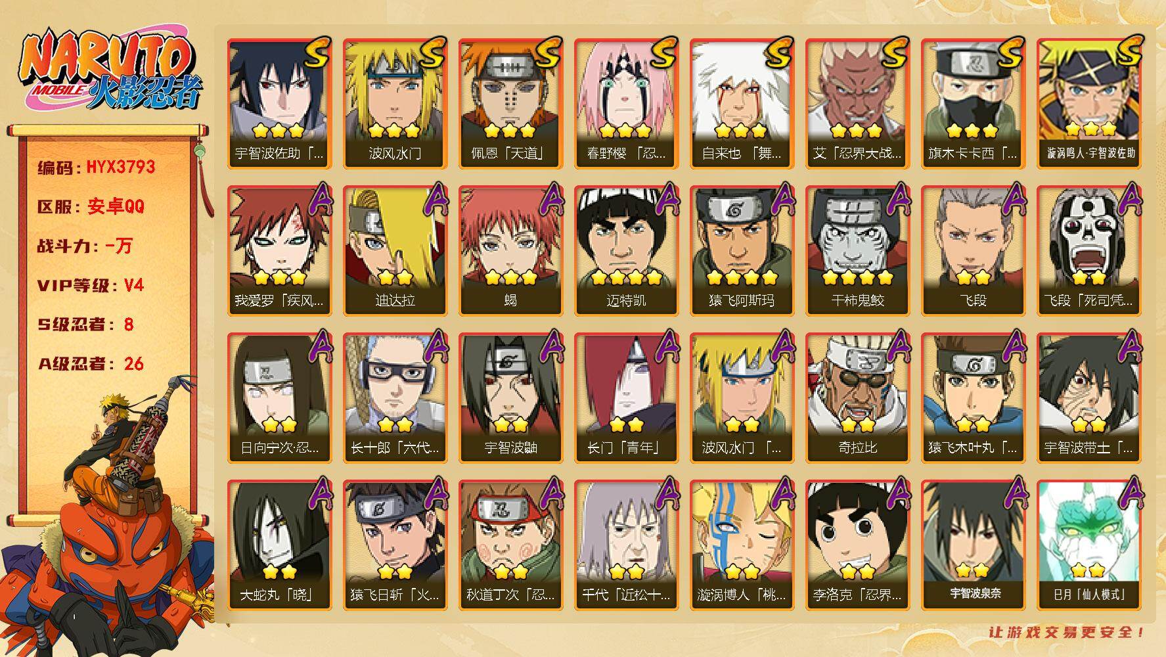The height and width of the screenshot is (657, 1166).
Task: Select the 宇智波佐助 S-rank ninja card
Action: [279, 103]
